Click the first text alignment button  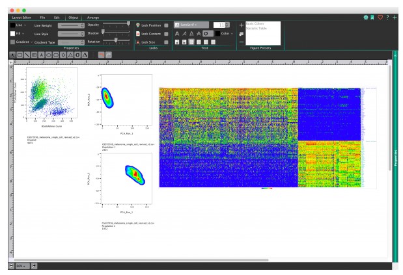pyautogui.click(x=177, y=42)
